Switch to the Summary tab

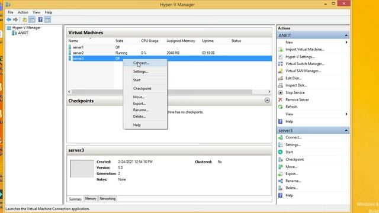point(75,199)
